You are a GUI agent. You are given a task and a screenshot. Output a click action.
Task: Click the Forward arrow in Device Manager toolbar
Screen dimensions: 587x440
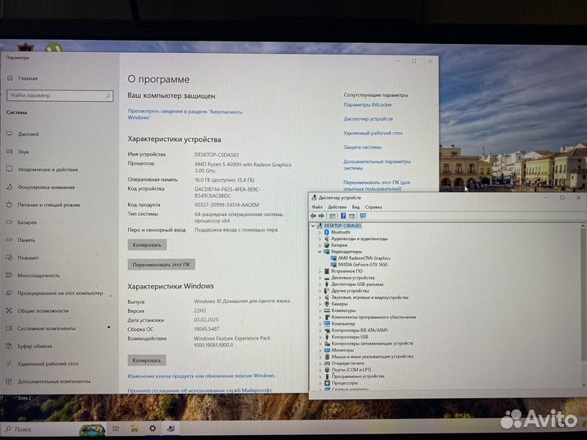[321, 216]
